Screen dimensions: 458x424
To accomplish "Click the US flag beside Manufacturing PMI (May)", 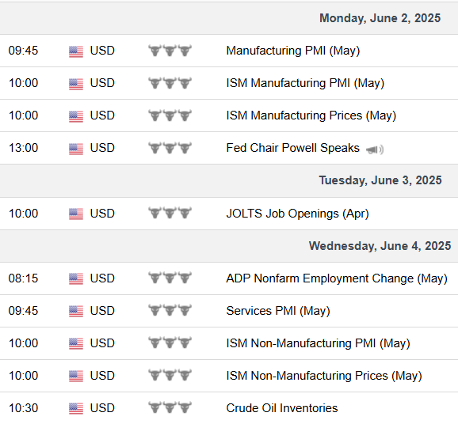I will [76, 51].
